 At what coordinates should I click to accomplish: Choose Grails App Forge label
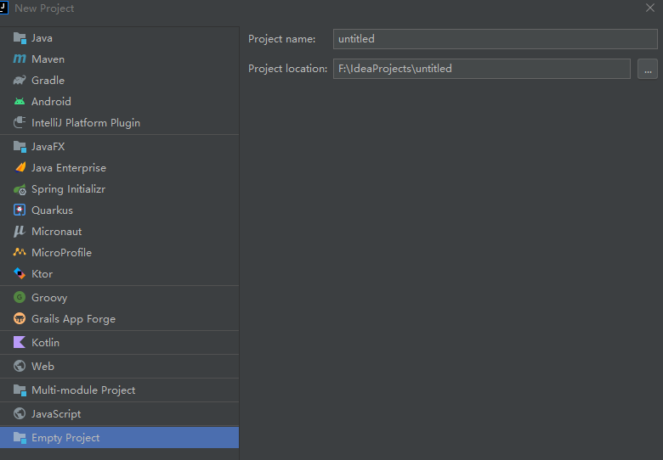(74, 319)
